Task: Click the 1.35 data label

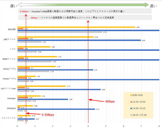Action: pyautogui.click(x=44, y=42)
